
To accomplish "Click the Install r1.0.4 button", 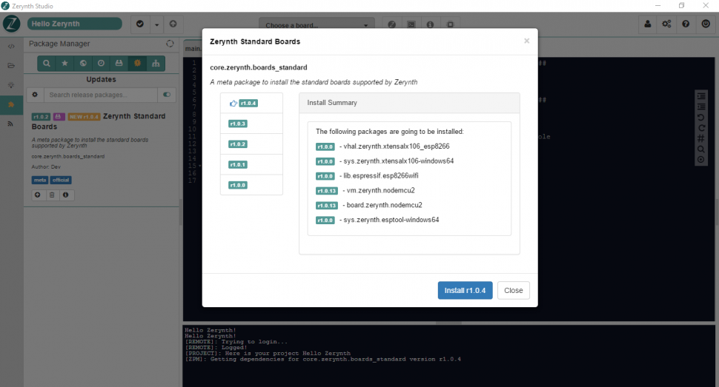I will point(465,290).
